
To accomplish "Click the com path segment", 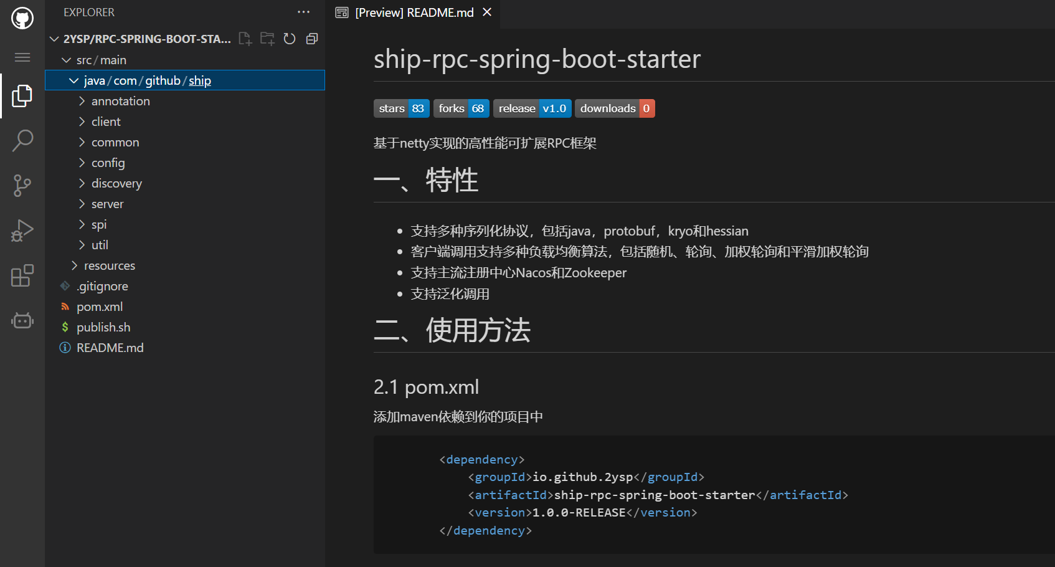I will 125,80.
